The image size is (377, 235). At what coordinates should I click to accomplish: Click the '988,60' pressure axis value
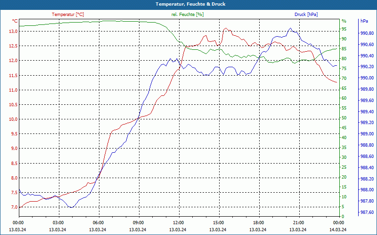click(367, 157)
